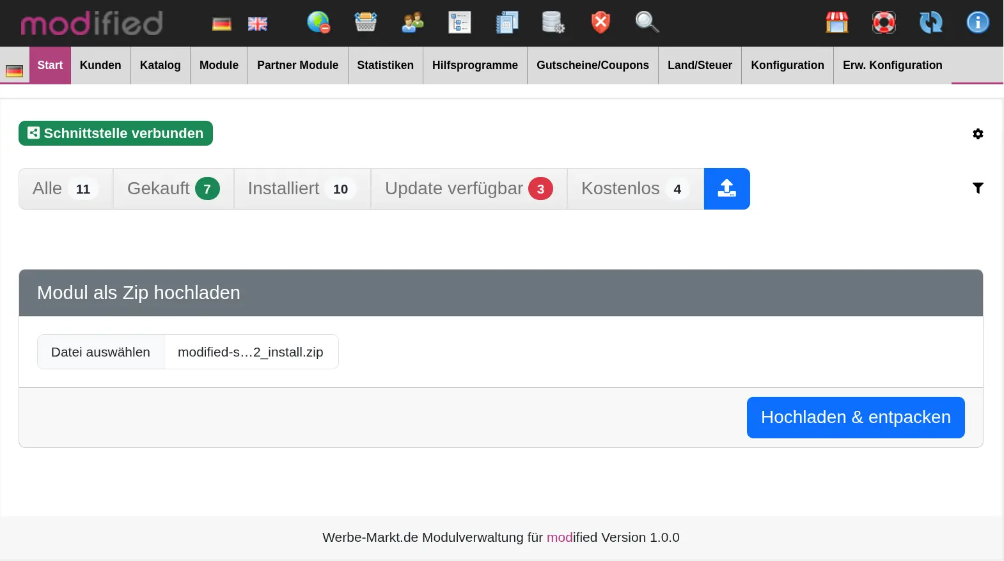
Task: Open the shop storefront icon
Action: [x=836, y=22]
